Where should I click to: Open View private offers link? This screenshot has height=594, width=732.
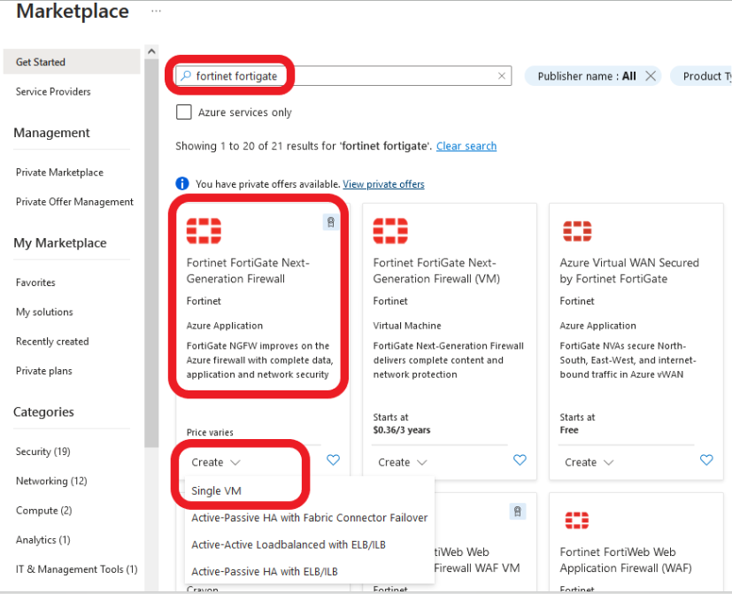pos(384,184)
